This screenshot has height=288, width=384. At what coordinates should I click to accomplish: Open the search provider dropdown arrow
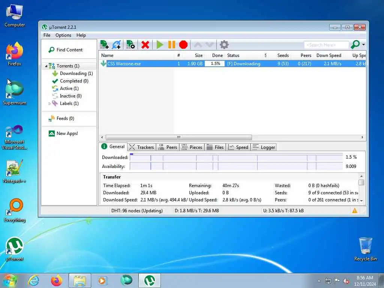pos(363,45)
